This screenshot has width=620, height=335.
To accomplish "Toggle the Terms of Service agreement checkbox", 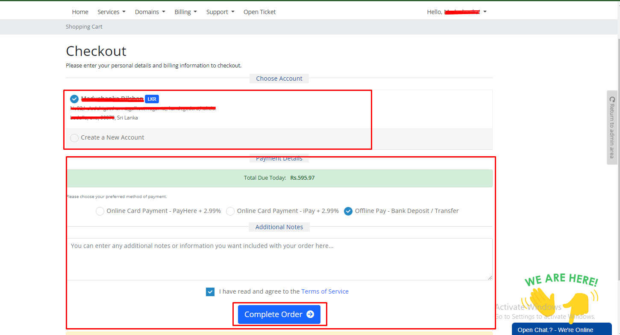I will click(210, 292).
